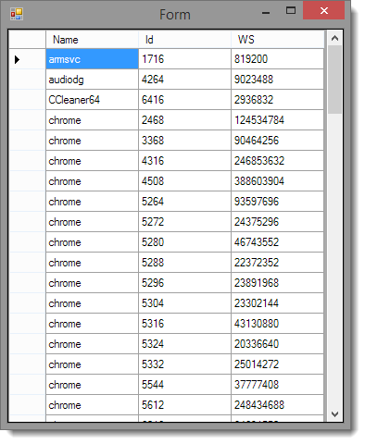
Task: Select the WS cell 246853632
Action: click(277, 161)
